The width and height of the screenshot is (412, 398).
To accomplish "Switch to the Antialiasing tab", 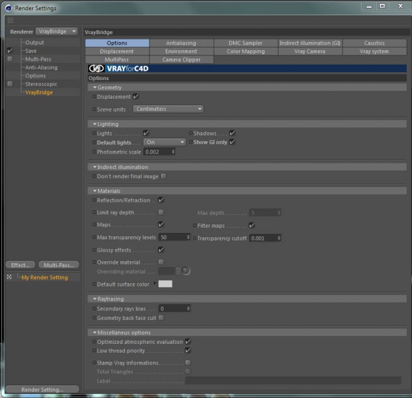I will pos(181,43).
